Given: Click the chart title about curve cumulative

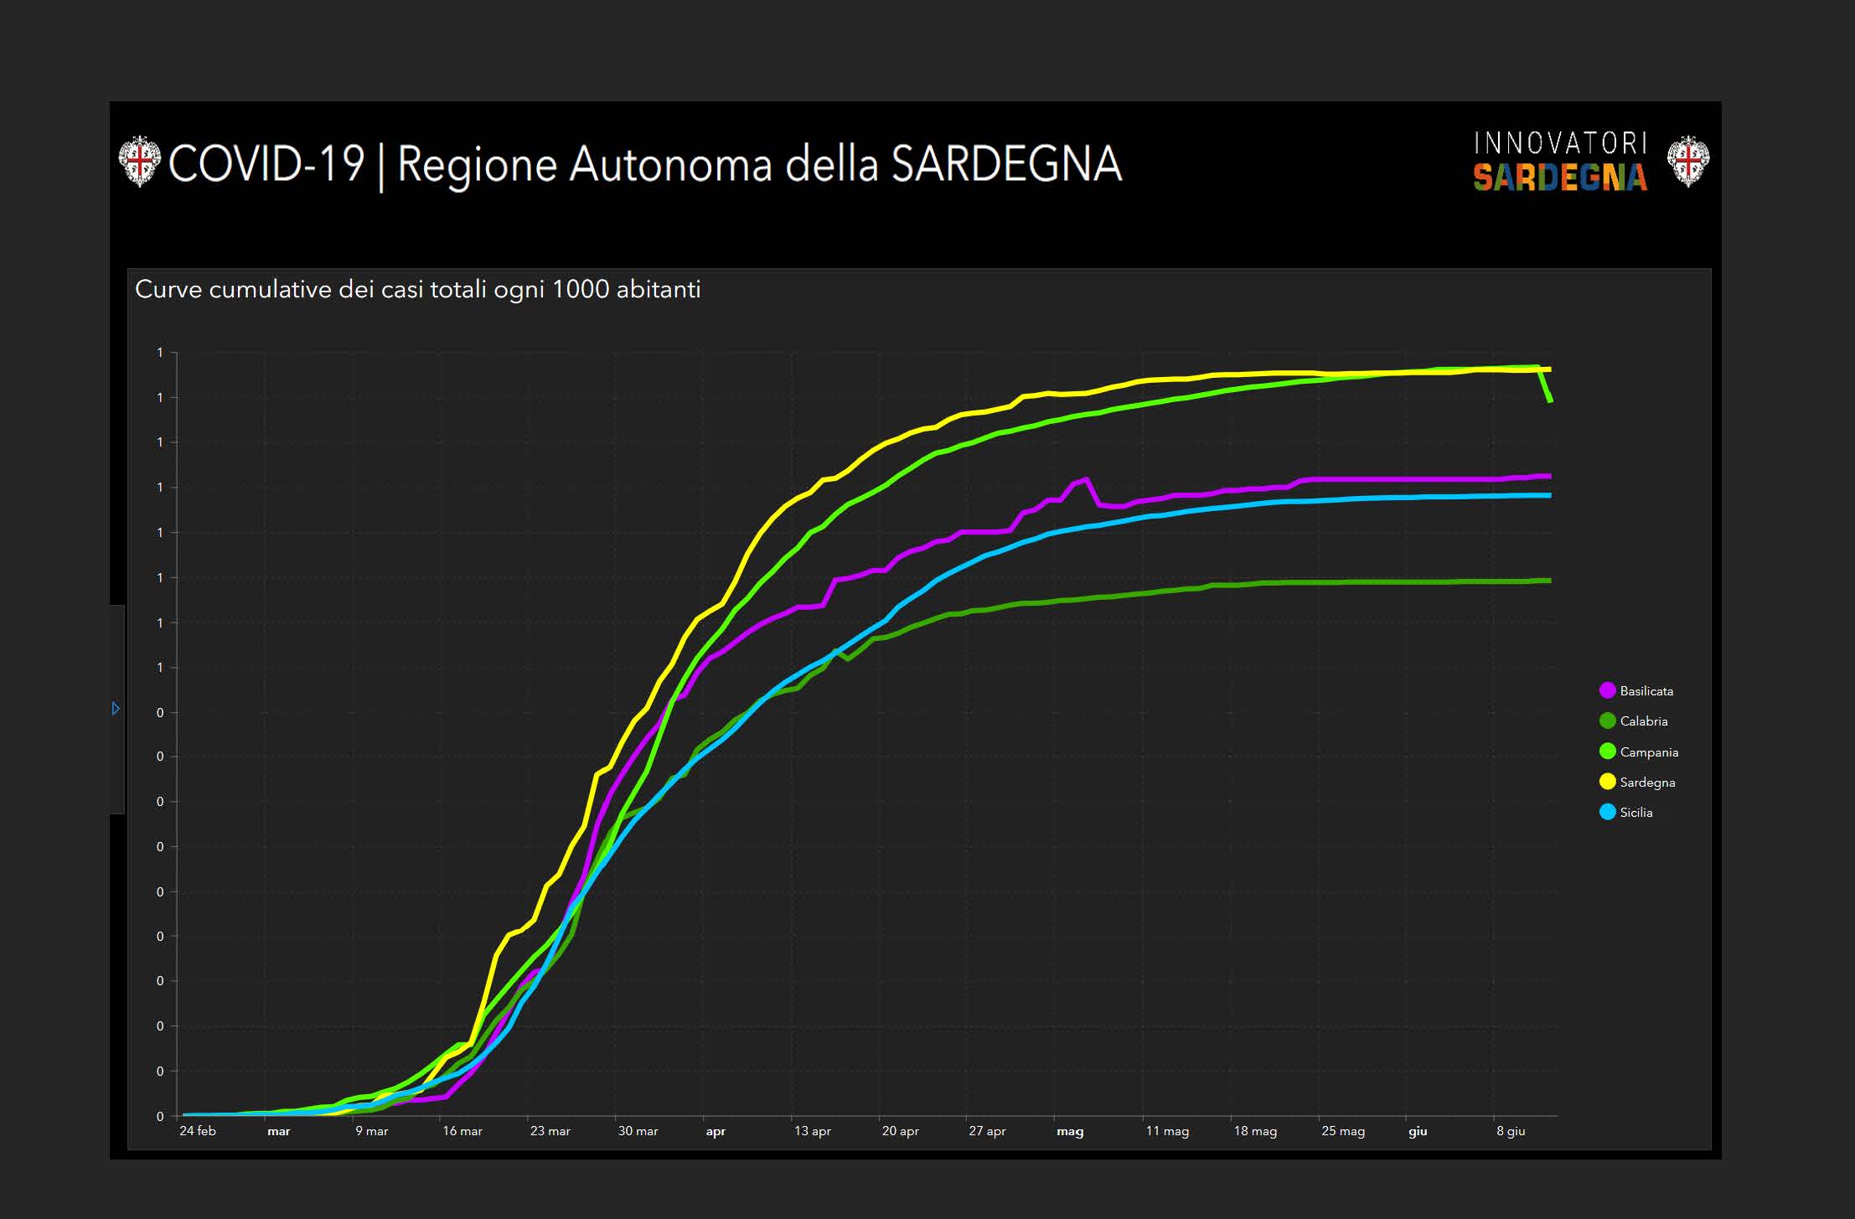Looking at the screenshot, I should pyautogui.click(x=417, y=290).
